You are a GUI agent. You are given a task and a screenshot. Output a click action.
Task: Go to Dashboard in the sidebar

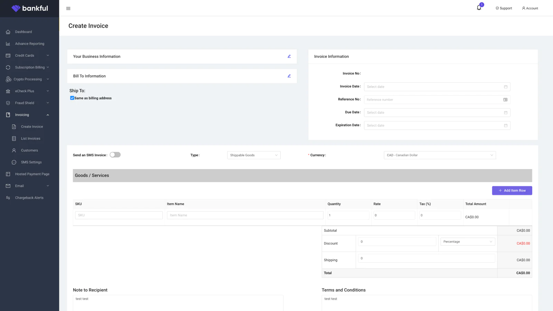tap(24, 32)
